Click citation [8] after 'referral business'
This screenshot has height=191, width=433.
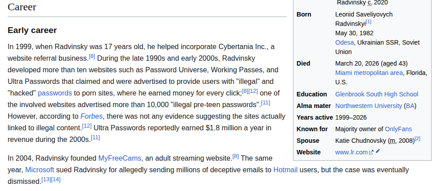click(x=92, y=56)
